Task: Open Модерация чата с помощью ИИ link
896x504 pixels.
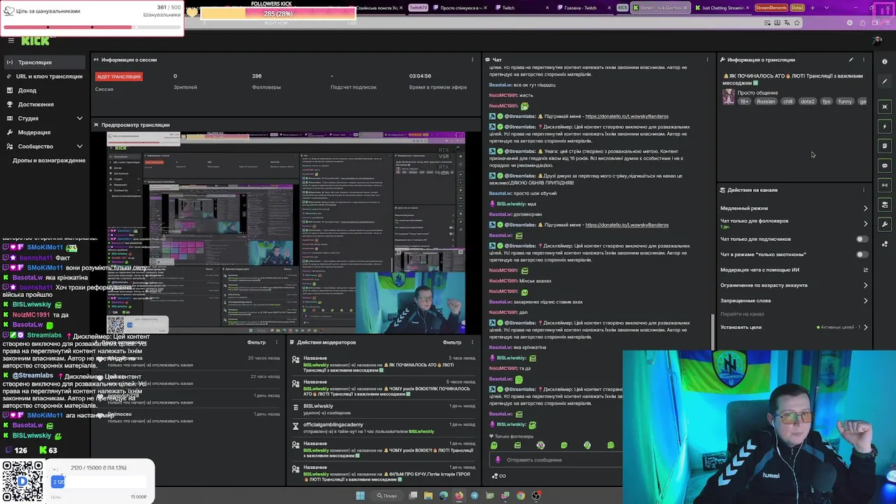Action: click(x=794, y=270)
